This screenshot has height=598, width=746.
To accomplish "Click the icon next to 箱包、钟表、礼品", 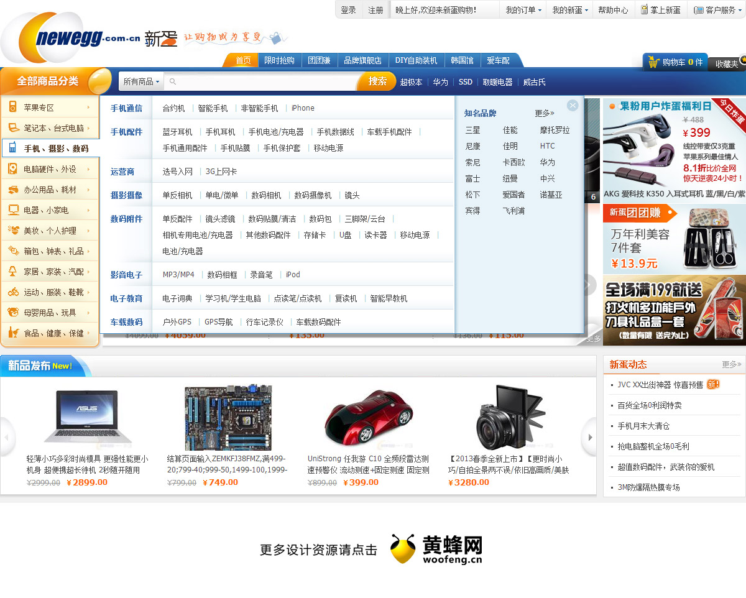I will [x=12, y=251].
